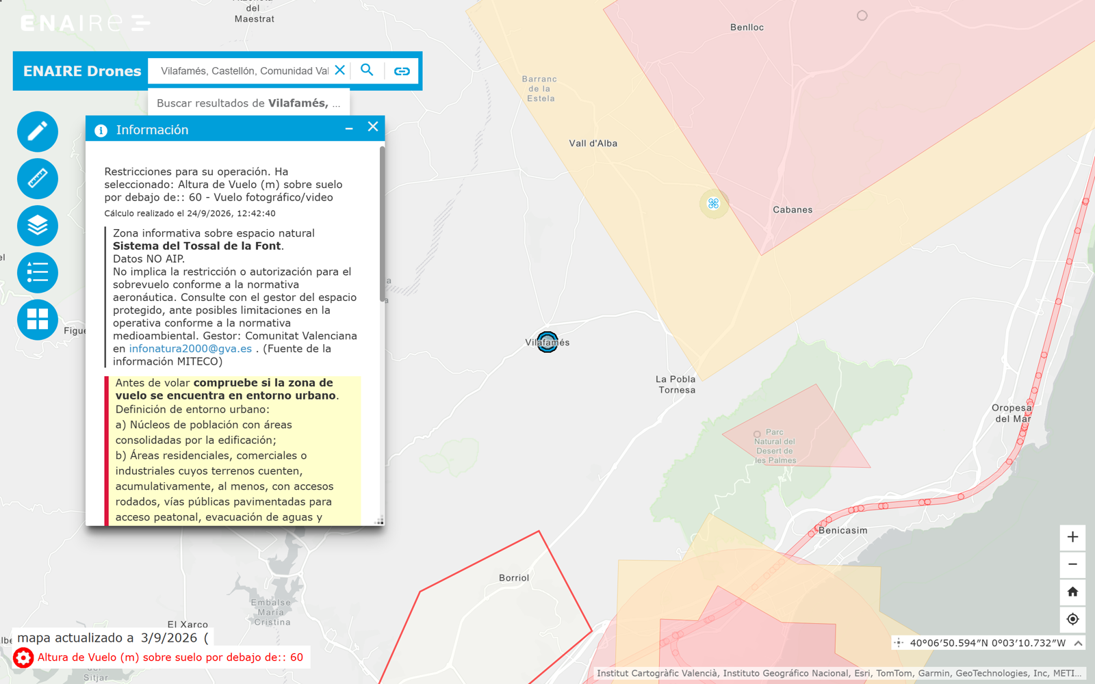The image size is (1095, 684).
Task: Click the ENAIRE Drones title
Action: click(x=82, y=71)
